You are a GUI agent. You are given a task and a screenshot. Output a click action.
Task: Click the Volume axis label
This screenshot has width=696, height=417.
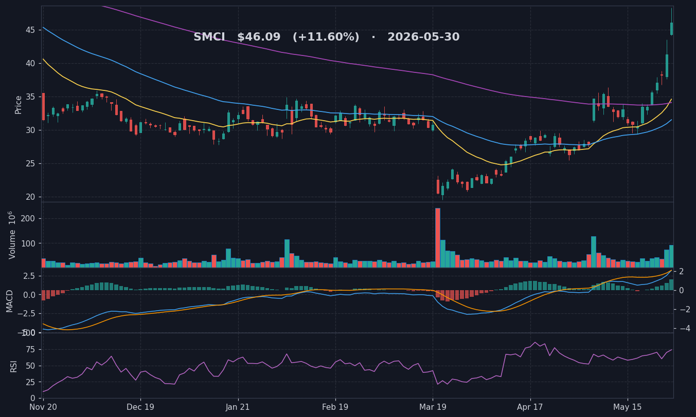pos(13,235)
